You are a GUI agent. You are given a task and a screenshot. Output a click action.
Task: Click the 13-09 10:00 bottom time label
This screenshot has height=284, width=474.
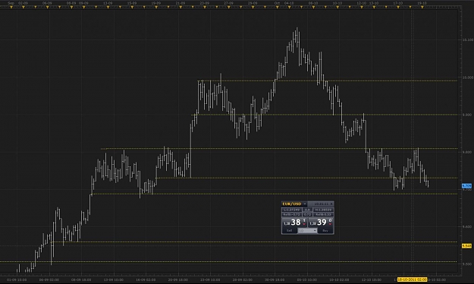point(113,279)
